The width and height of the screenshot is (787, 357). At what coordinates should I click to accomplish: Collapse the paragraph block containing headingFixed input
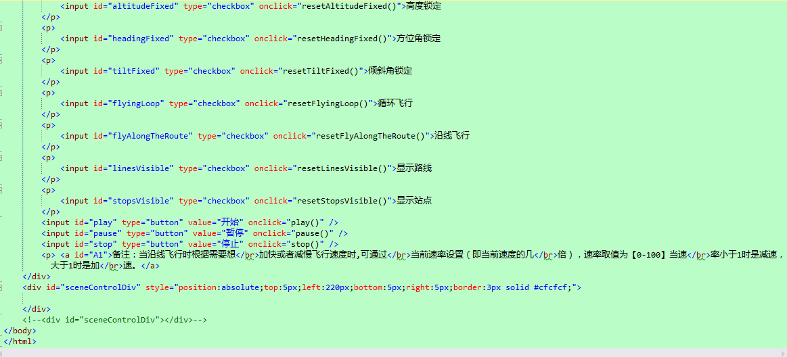1,28
